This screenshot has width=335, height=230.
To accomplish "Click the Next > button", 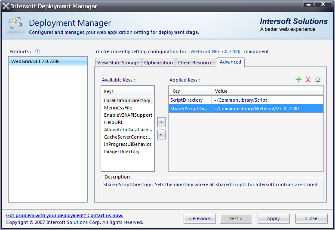I will [x=236, y=218].
